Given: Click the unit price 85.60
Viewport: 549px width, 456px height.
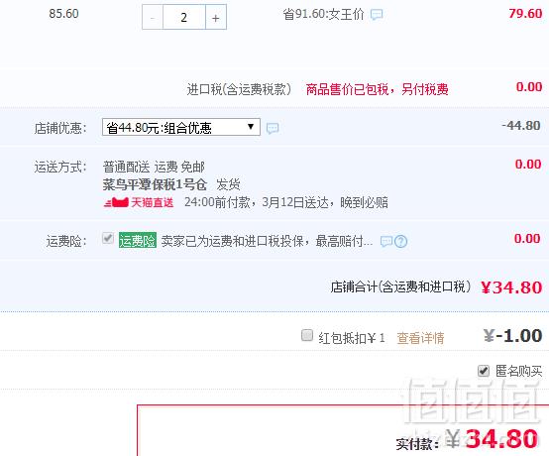Looking at the screenshot, I should point(63,14).
